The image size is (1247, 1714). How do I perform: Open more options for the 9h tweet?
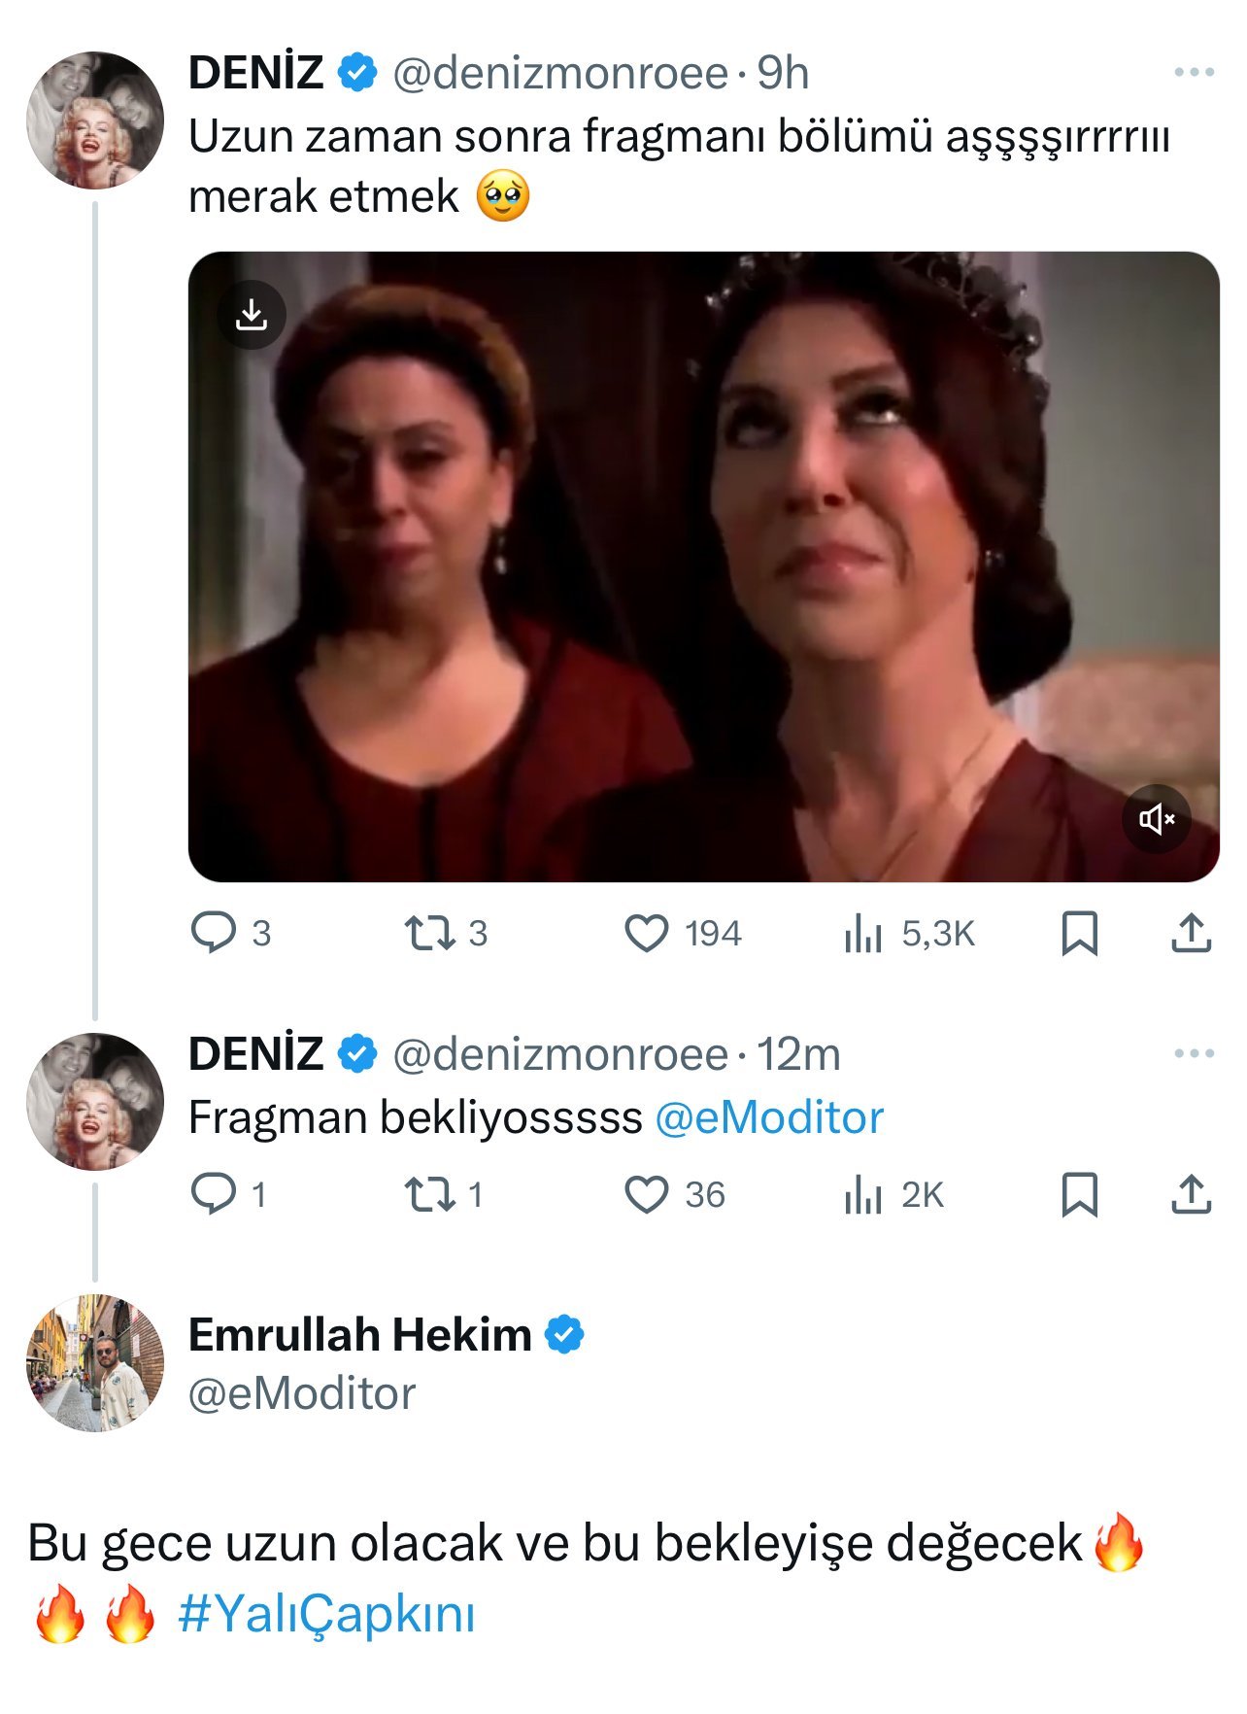[x=1194, y=73]
